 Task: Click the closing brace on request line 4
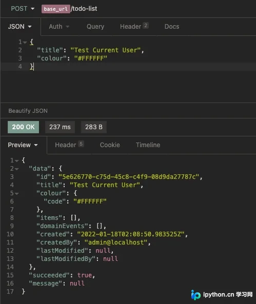coord(32,67)
